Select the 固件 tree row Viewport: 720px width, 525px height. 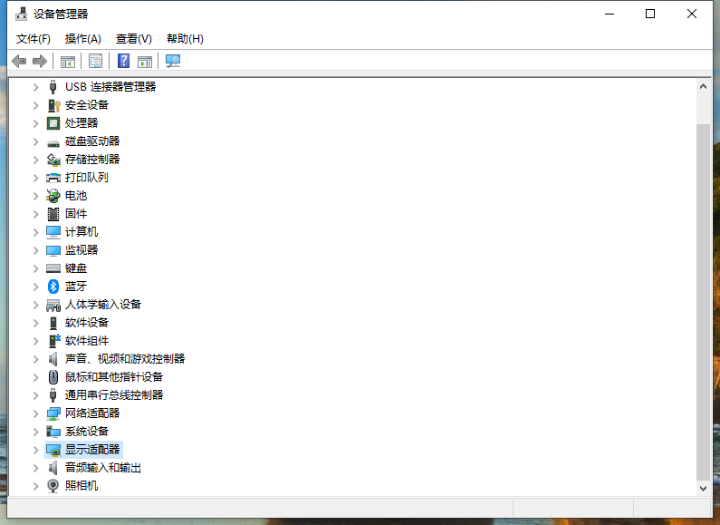click(76, 214)
